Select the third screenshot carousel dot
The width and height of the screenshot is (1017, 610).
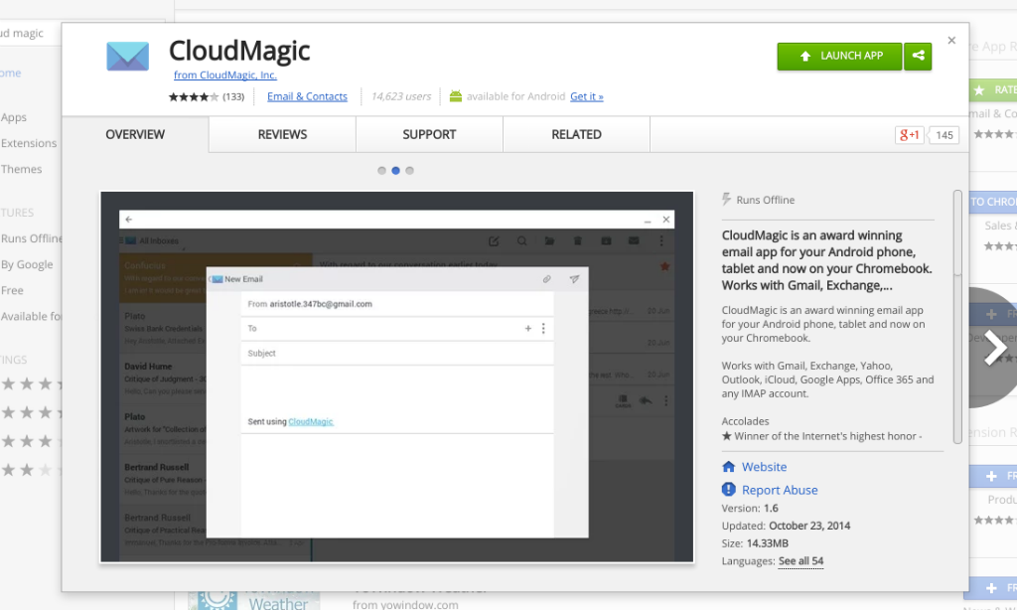[409, 171]
